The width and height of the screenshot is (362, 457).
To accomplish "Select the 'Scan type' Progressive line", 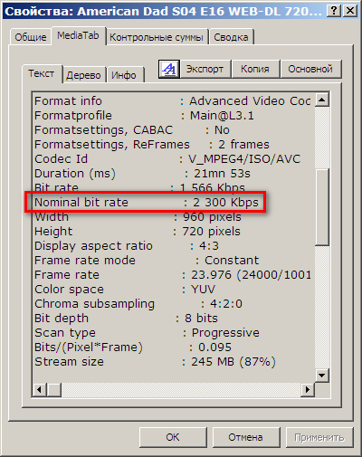I will [147, 333].
